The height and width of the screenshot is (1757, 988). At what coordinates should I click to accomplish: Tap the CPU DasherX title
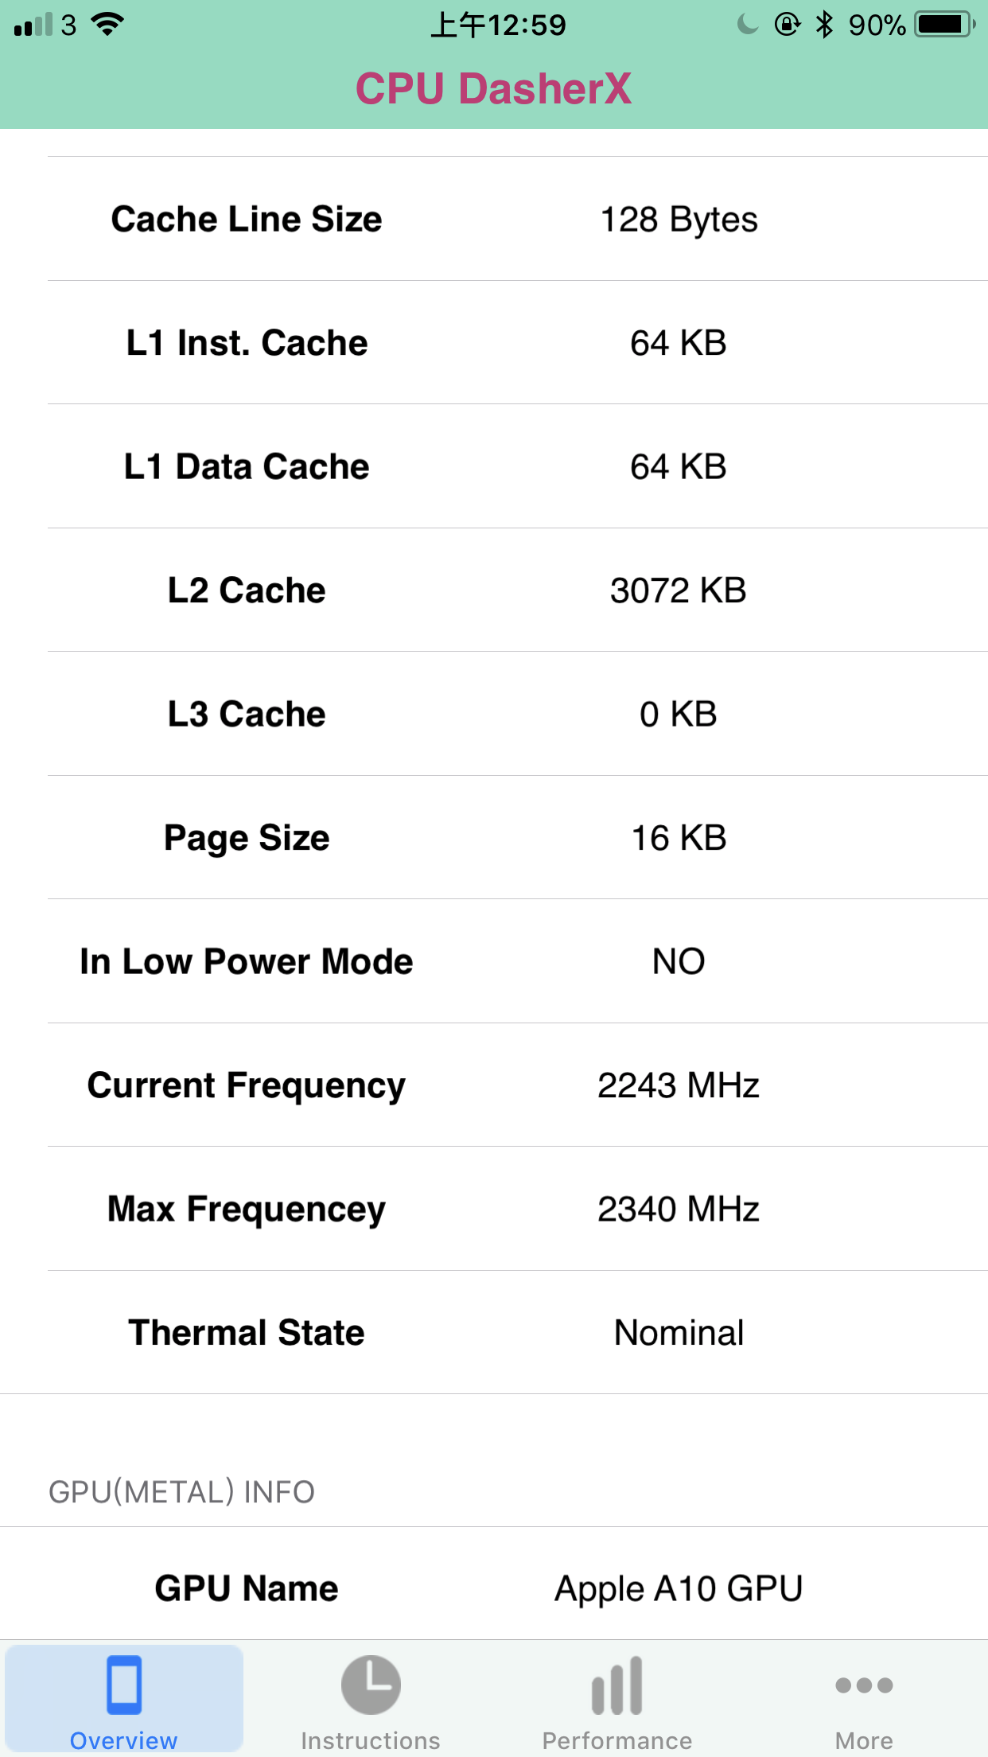click(x=493, y=88)
